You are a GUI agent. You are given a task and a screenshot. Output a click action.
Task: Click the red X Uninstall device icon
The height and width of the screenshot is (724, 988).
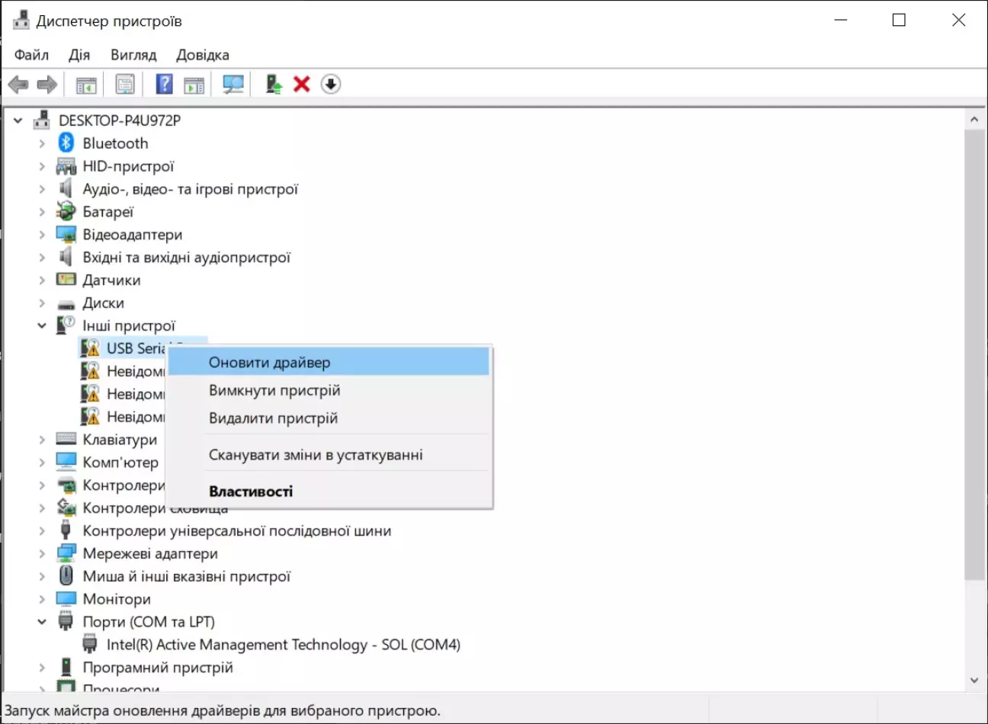point(302,85)
